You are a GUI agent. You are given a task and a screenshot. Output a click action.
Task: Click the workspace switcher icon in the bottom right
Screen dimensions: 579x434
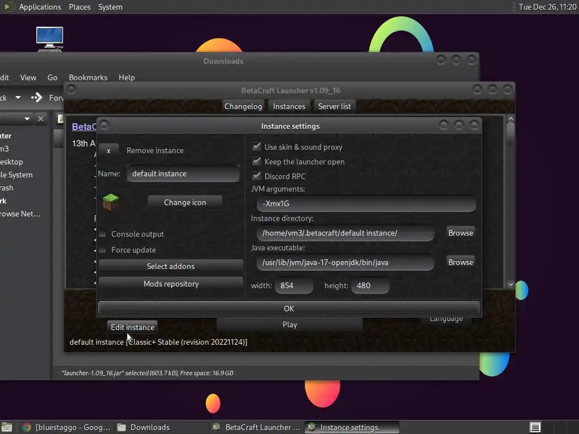[x=535, y=427]
